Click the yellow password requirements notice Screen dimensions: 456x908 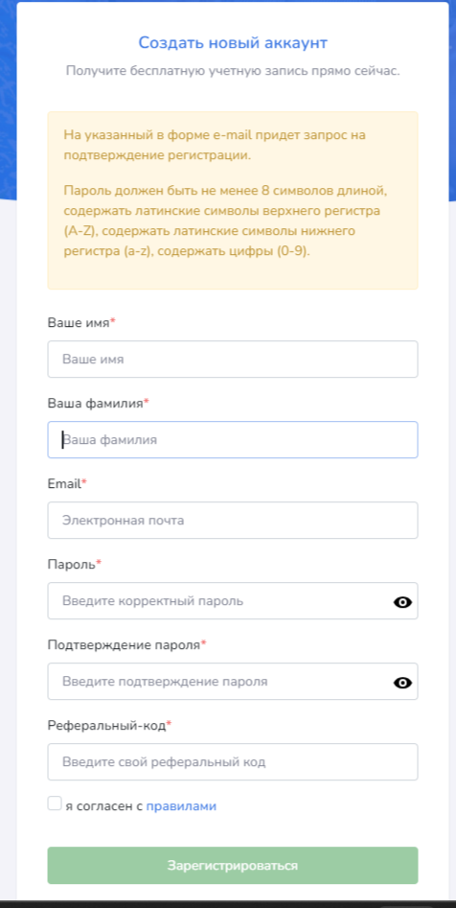(233, 200)
